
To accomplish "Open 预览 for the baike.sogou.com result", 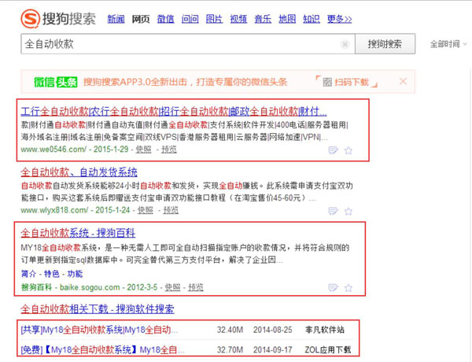I will pyautogui.click(x=196, y=287).
